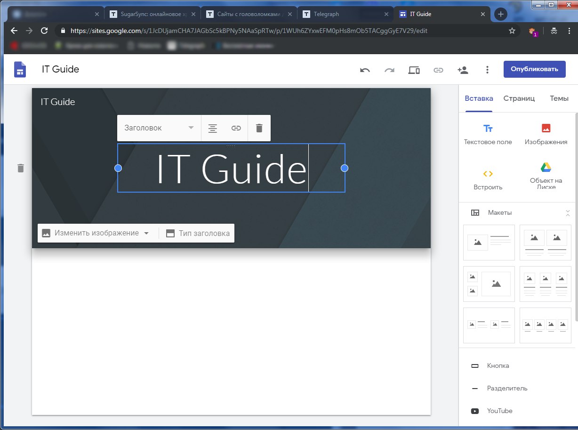Redo the last action
578x430 pixels.
[x=389, y=70]
